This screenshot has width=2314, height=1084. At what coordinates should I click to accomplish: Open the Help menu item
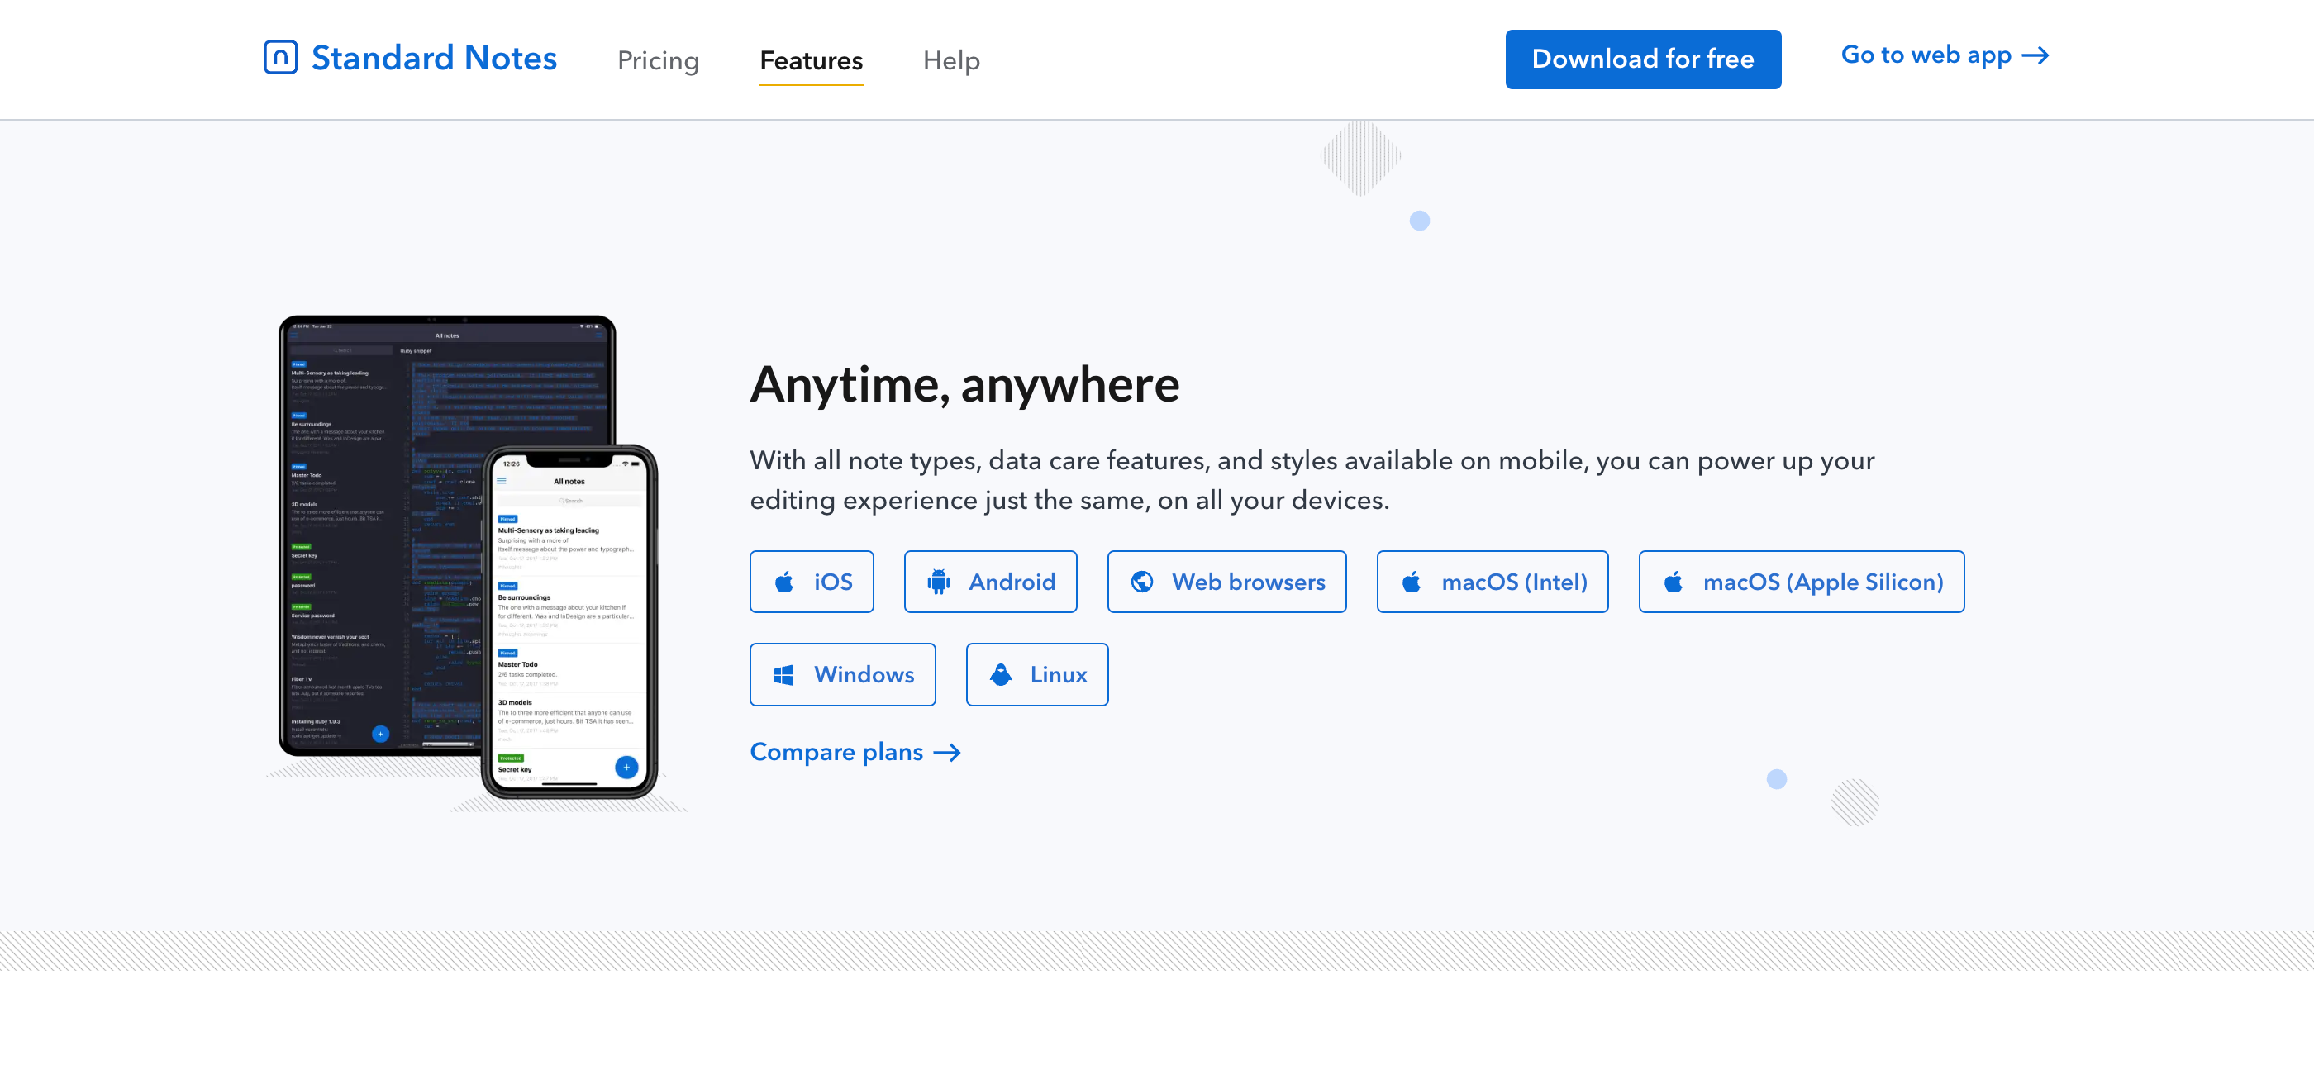tap(950, 60)
